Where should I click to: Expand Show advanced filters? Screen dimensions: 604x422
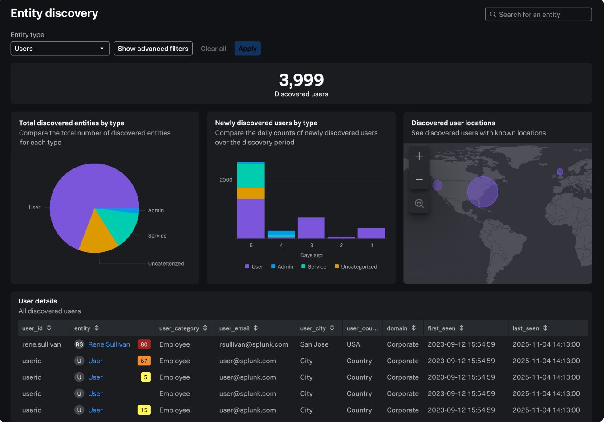(x=153, y=49)
